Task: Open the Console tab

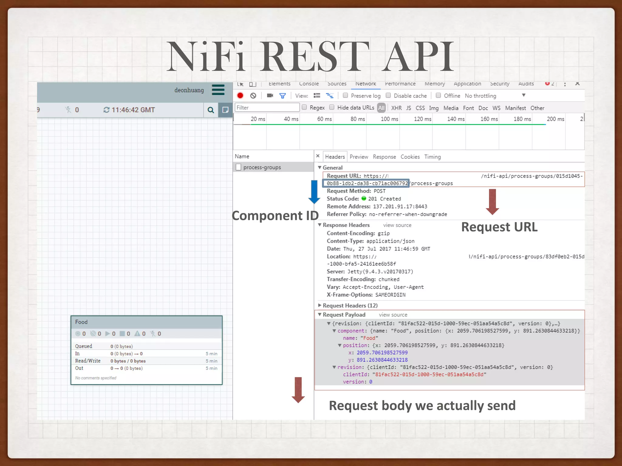Action: coord(309,84)
